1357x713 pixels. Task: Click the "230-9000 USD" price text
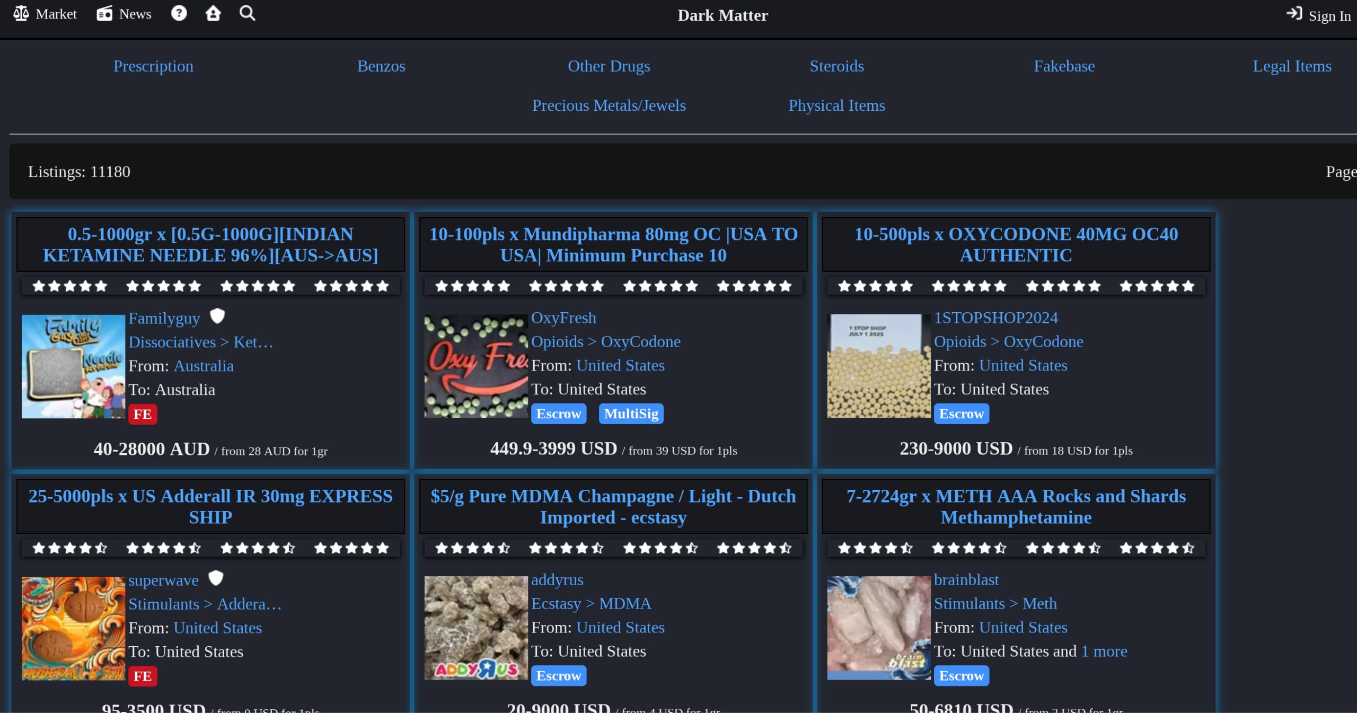click(956, 448)
